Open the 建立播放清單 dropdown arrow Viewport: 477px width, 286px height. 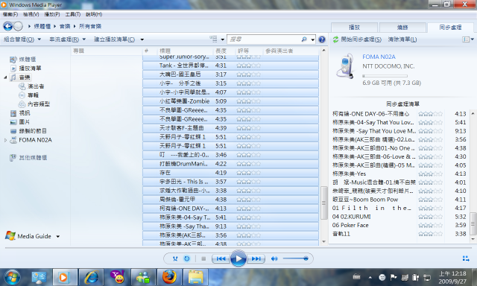[142, 39]
